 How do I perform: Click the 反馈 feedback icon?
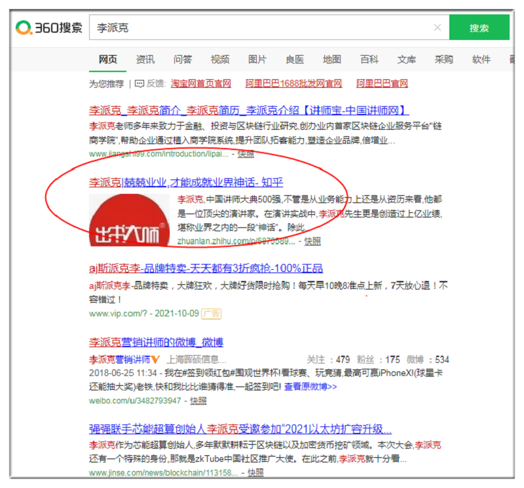point(140,84)
